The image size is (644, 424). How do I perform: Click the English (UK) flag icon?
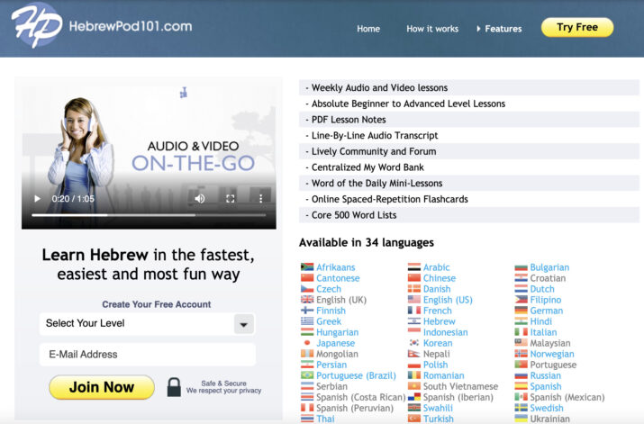point(307,300)
